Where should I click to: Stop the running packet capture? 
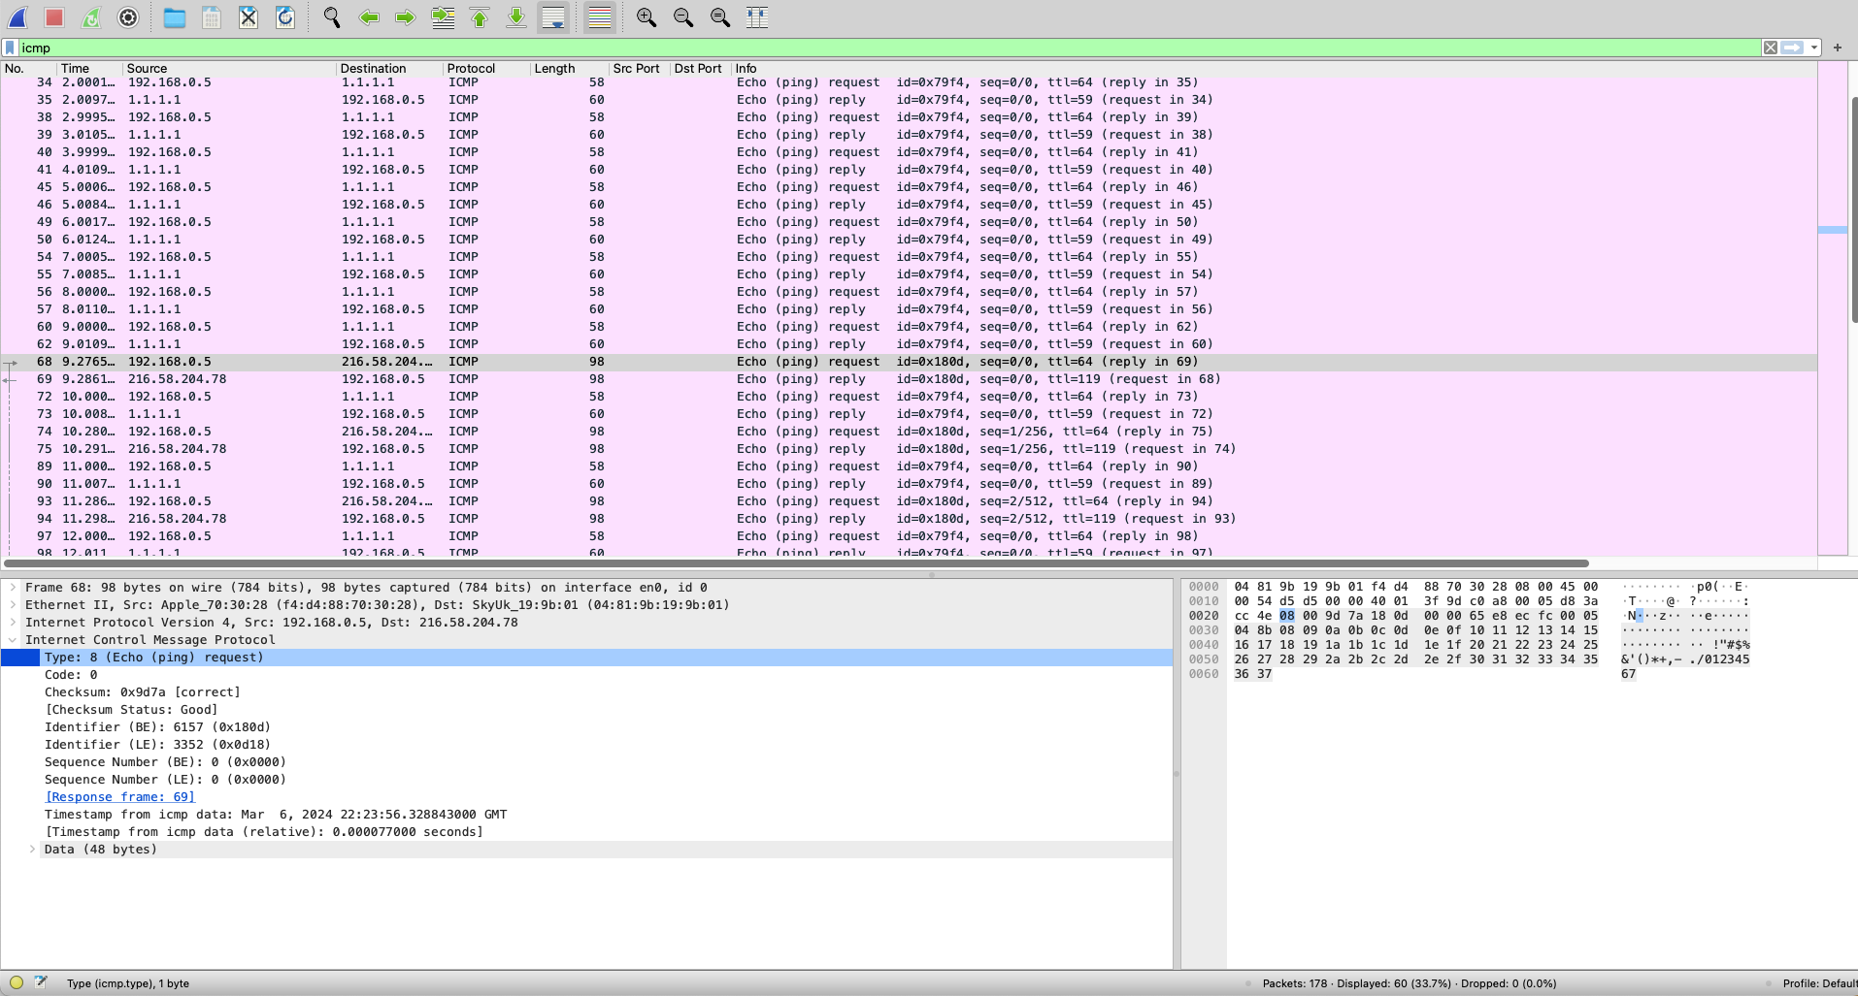pos(54,17)
